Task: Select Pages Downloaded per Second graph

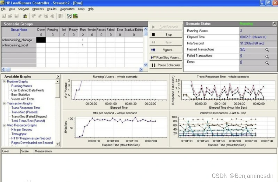Action: point(32,143)
